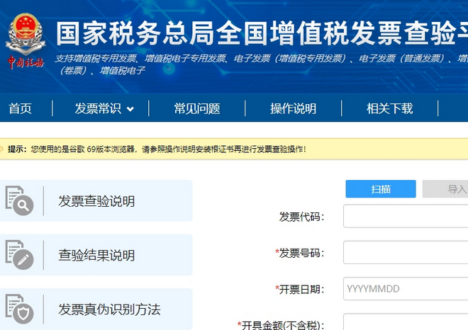The width and height of the screenshot is (468, 330).
Task: Open the 发票查验说明 link
Action: (96, 201)
